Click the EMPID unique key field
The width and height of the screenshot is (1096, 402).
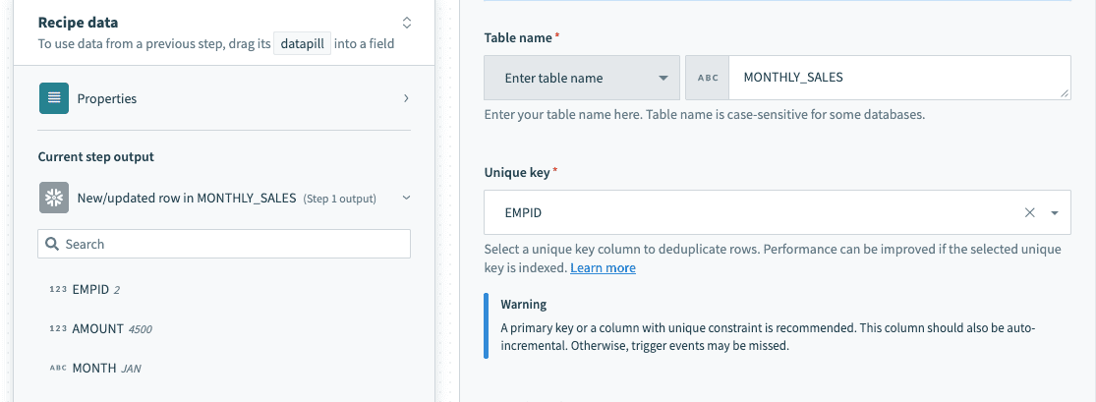(778, 212)
